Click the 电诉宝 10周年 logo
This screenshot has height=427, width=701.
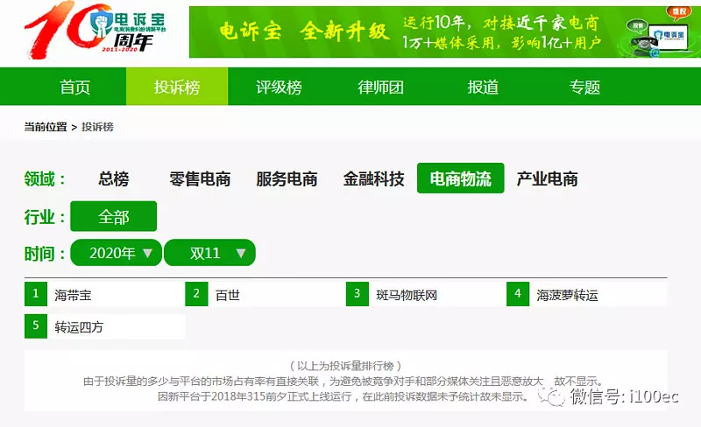coord(96,30)
